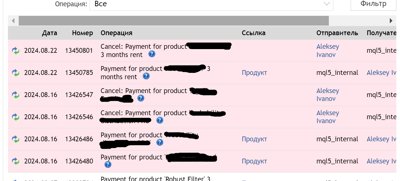Open help icon in row 13450785
Image resolution: width=400 pixels, height=181 pixels.
pos(146,76)
